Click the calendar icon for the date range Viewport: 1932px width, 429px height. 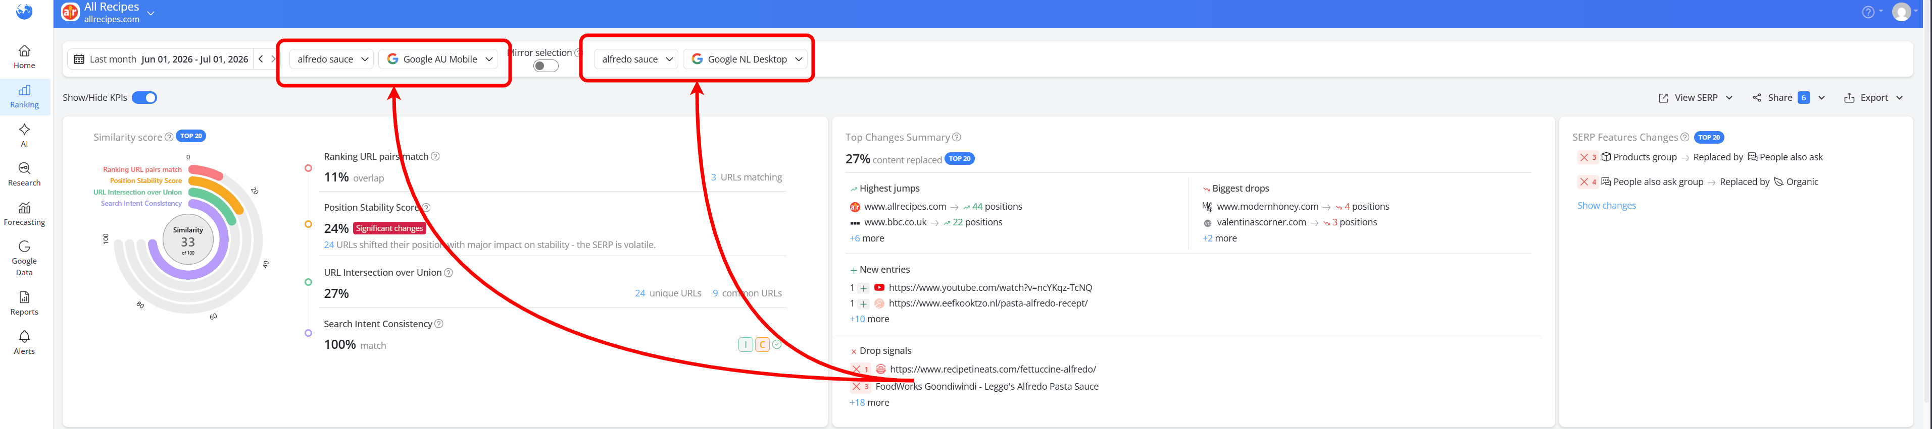(79, 59)
